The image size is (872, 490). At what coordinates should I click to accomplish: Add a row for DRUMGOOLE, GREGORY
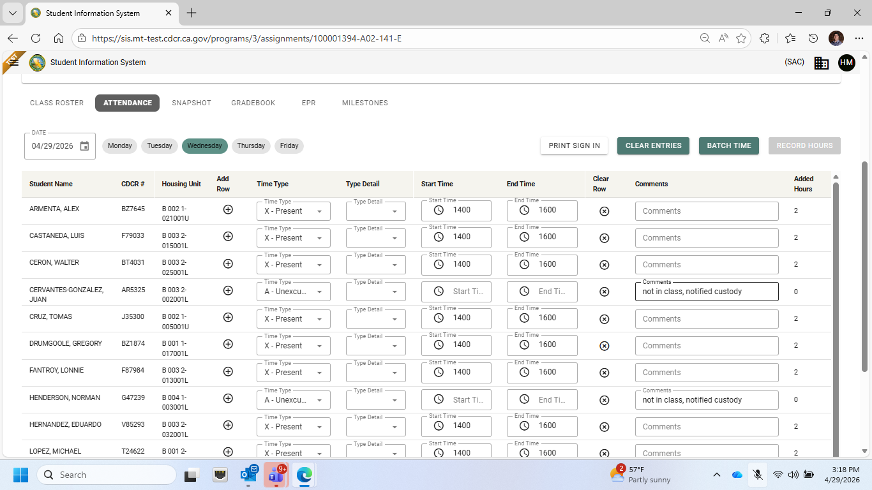228,344
